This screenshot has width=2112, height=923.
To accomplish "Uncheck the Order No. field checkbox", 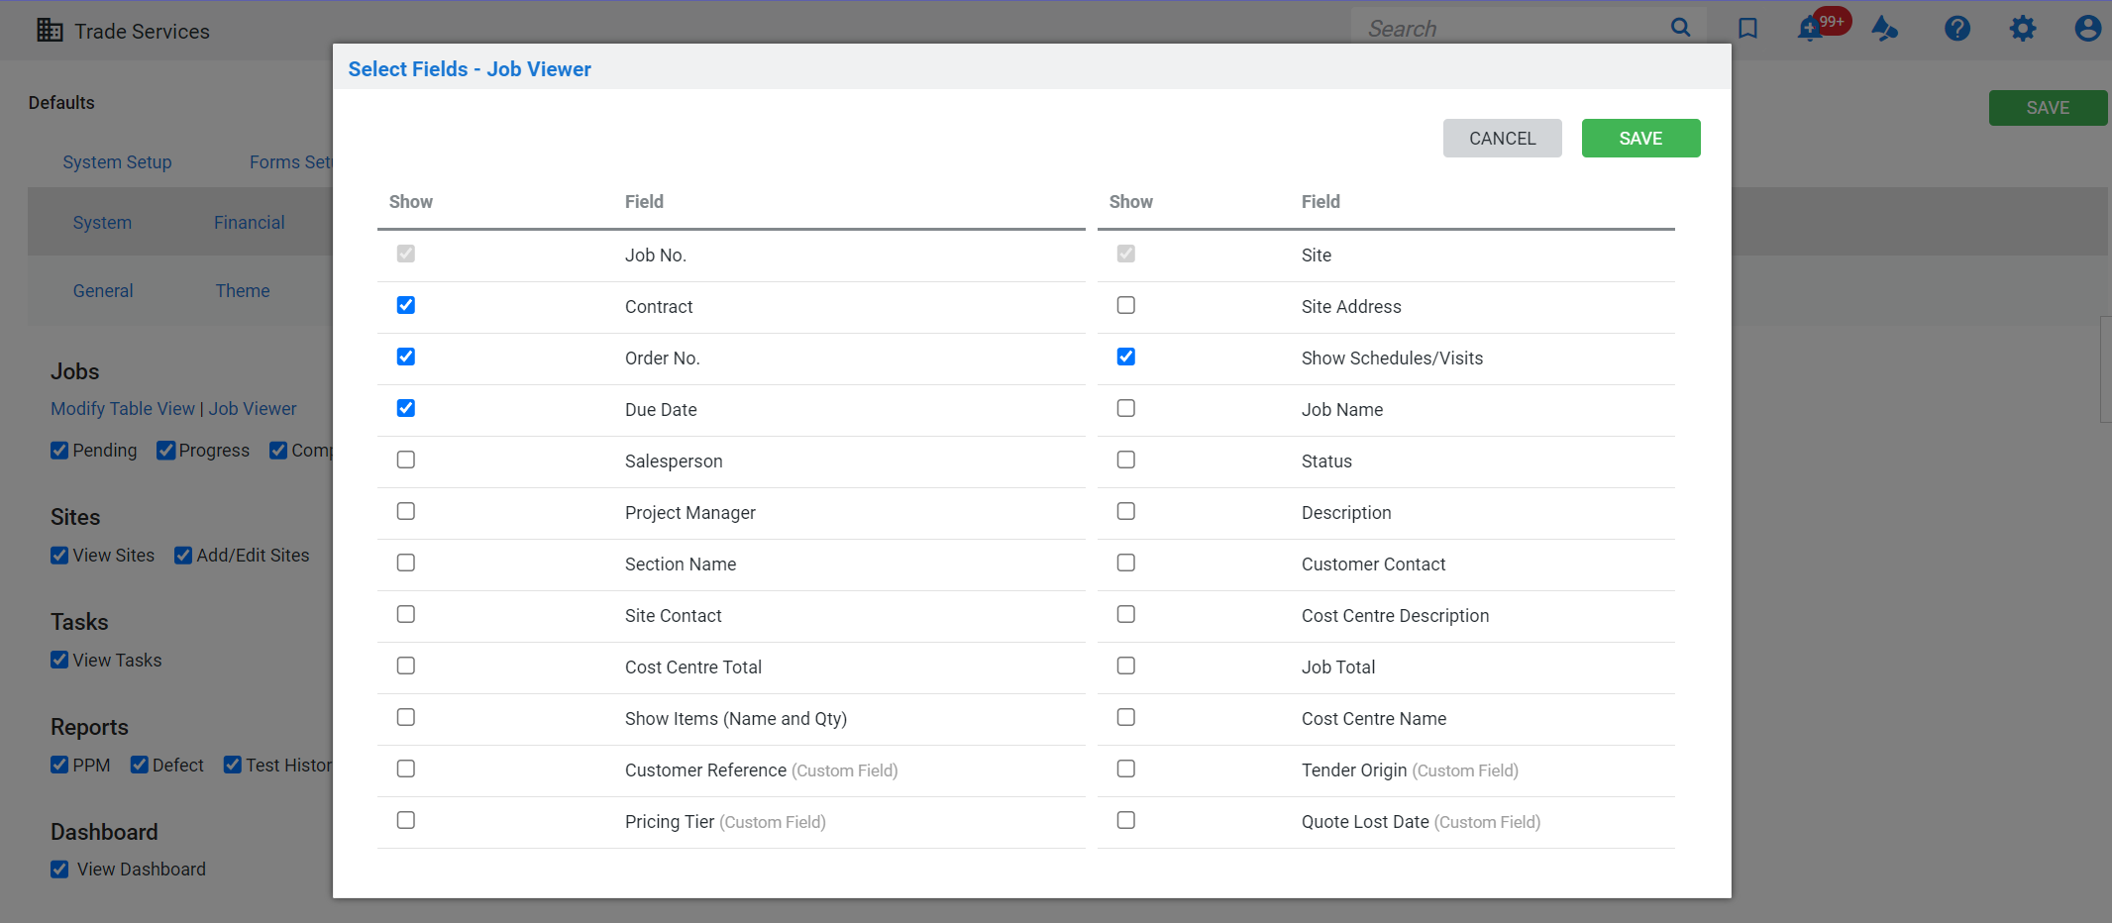I will pyautogui.click(x=406, y=357).
